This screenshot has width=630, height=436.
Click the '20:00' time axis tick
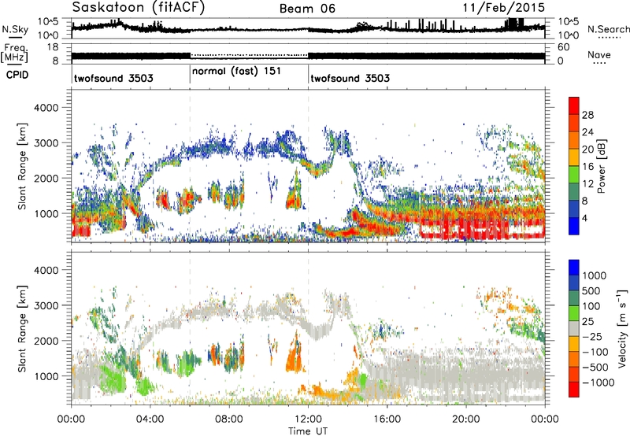point(466,419)
